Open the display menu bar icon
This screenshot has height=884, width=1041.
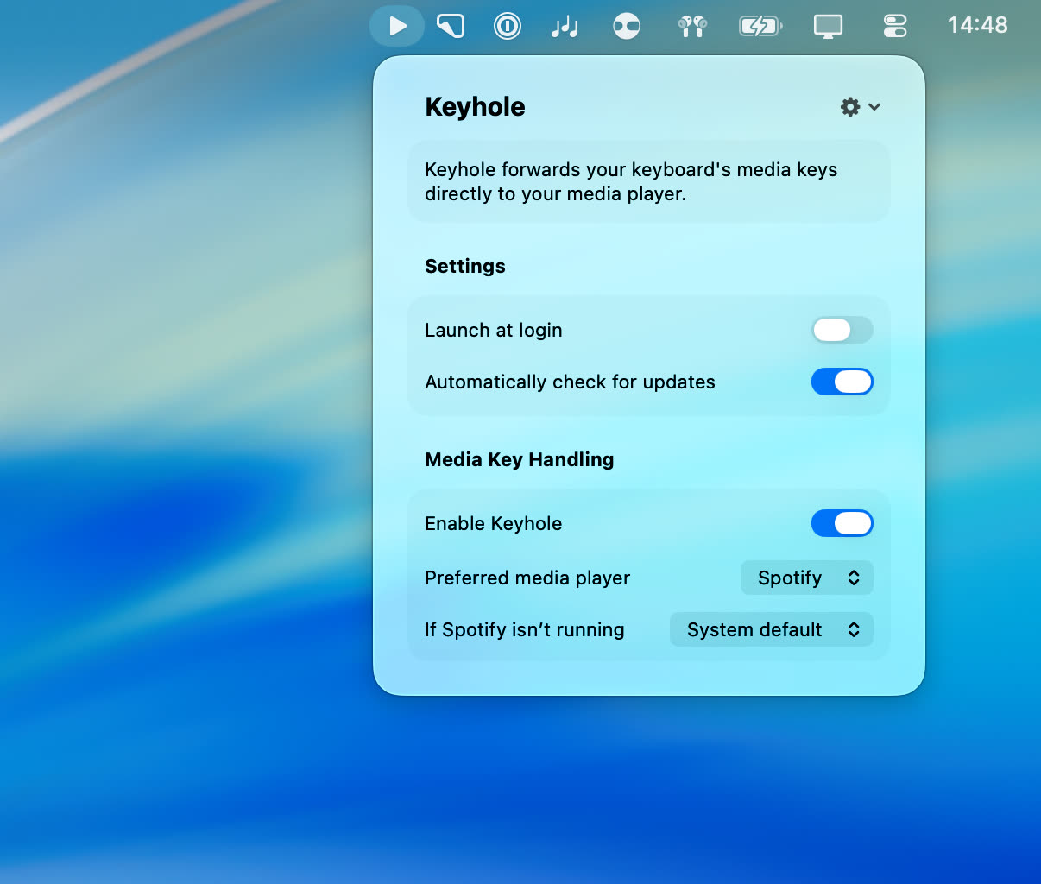(x=828, y=27)
